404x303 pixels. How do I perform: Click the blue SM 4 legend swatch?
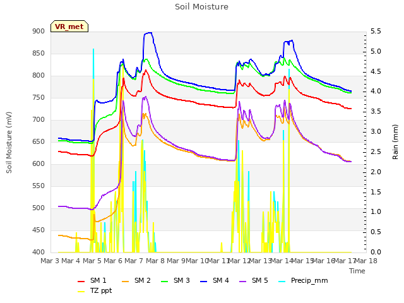204,281
